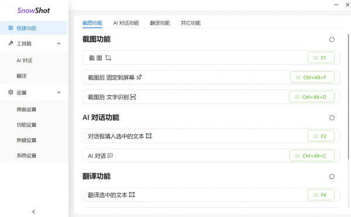Collapse the 设置 menu group
The width and height of the screenshot is (351, 217).
pyautogui.click(x=58, y=92)
